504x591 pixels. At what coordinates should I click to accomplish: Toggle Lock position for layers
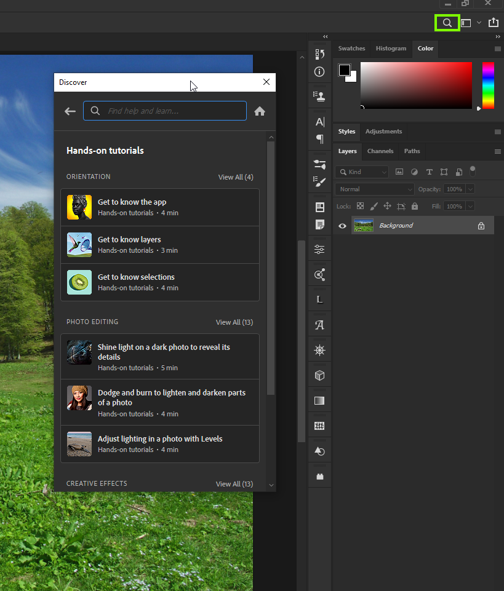388,205
